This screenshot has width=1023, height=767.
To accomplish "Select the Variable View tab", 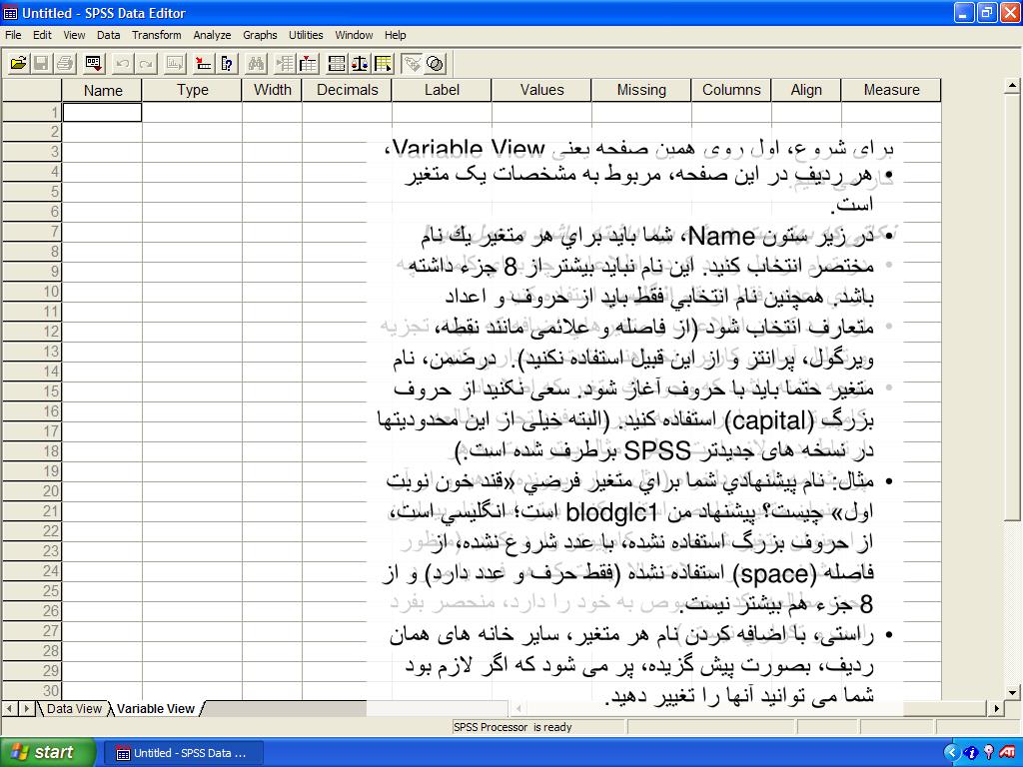I will coord(156,708).
